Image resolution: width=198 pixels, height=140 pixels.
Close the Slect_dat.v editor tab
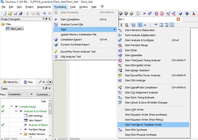[x=178, y=19]
